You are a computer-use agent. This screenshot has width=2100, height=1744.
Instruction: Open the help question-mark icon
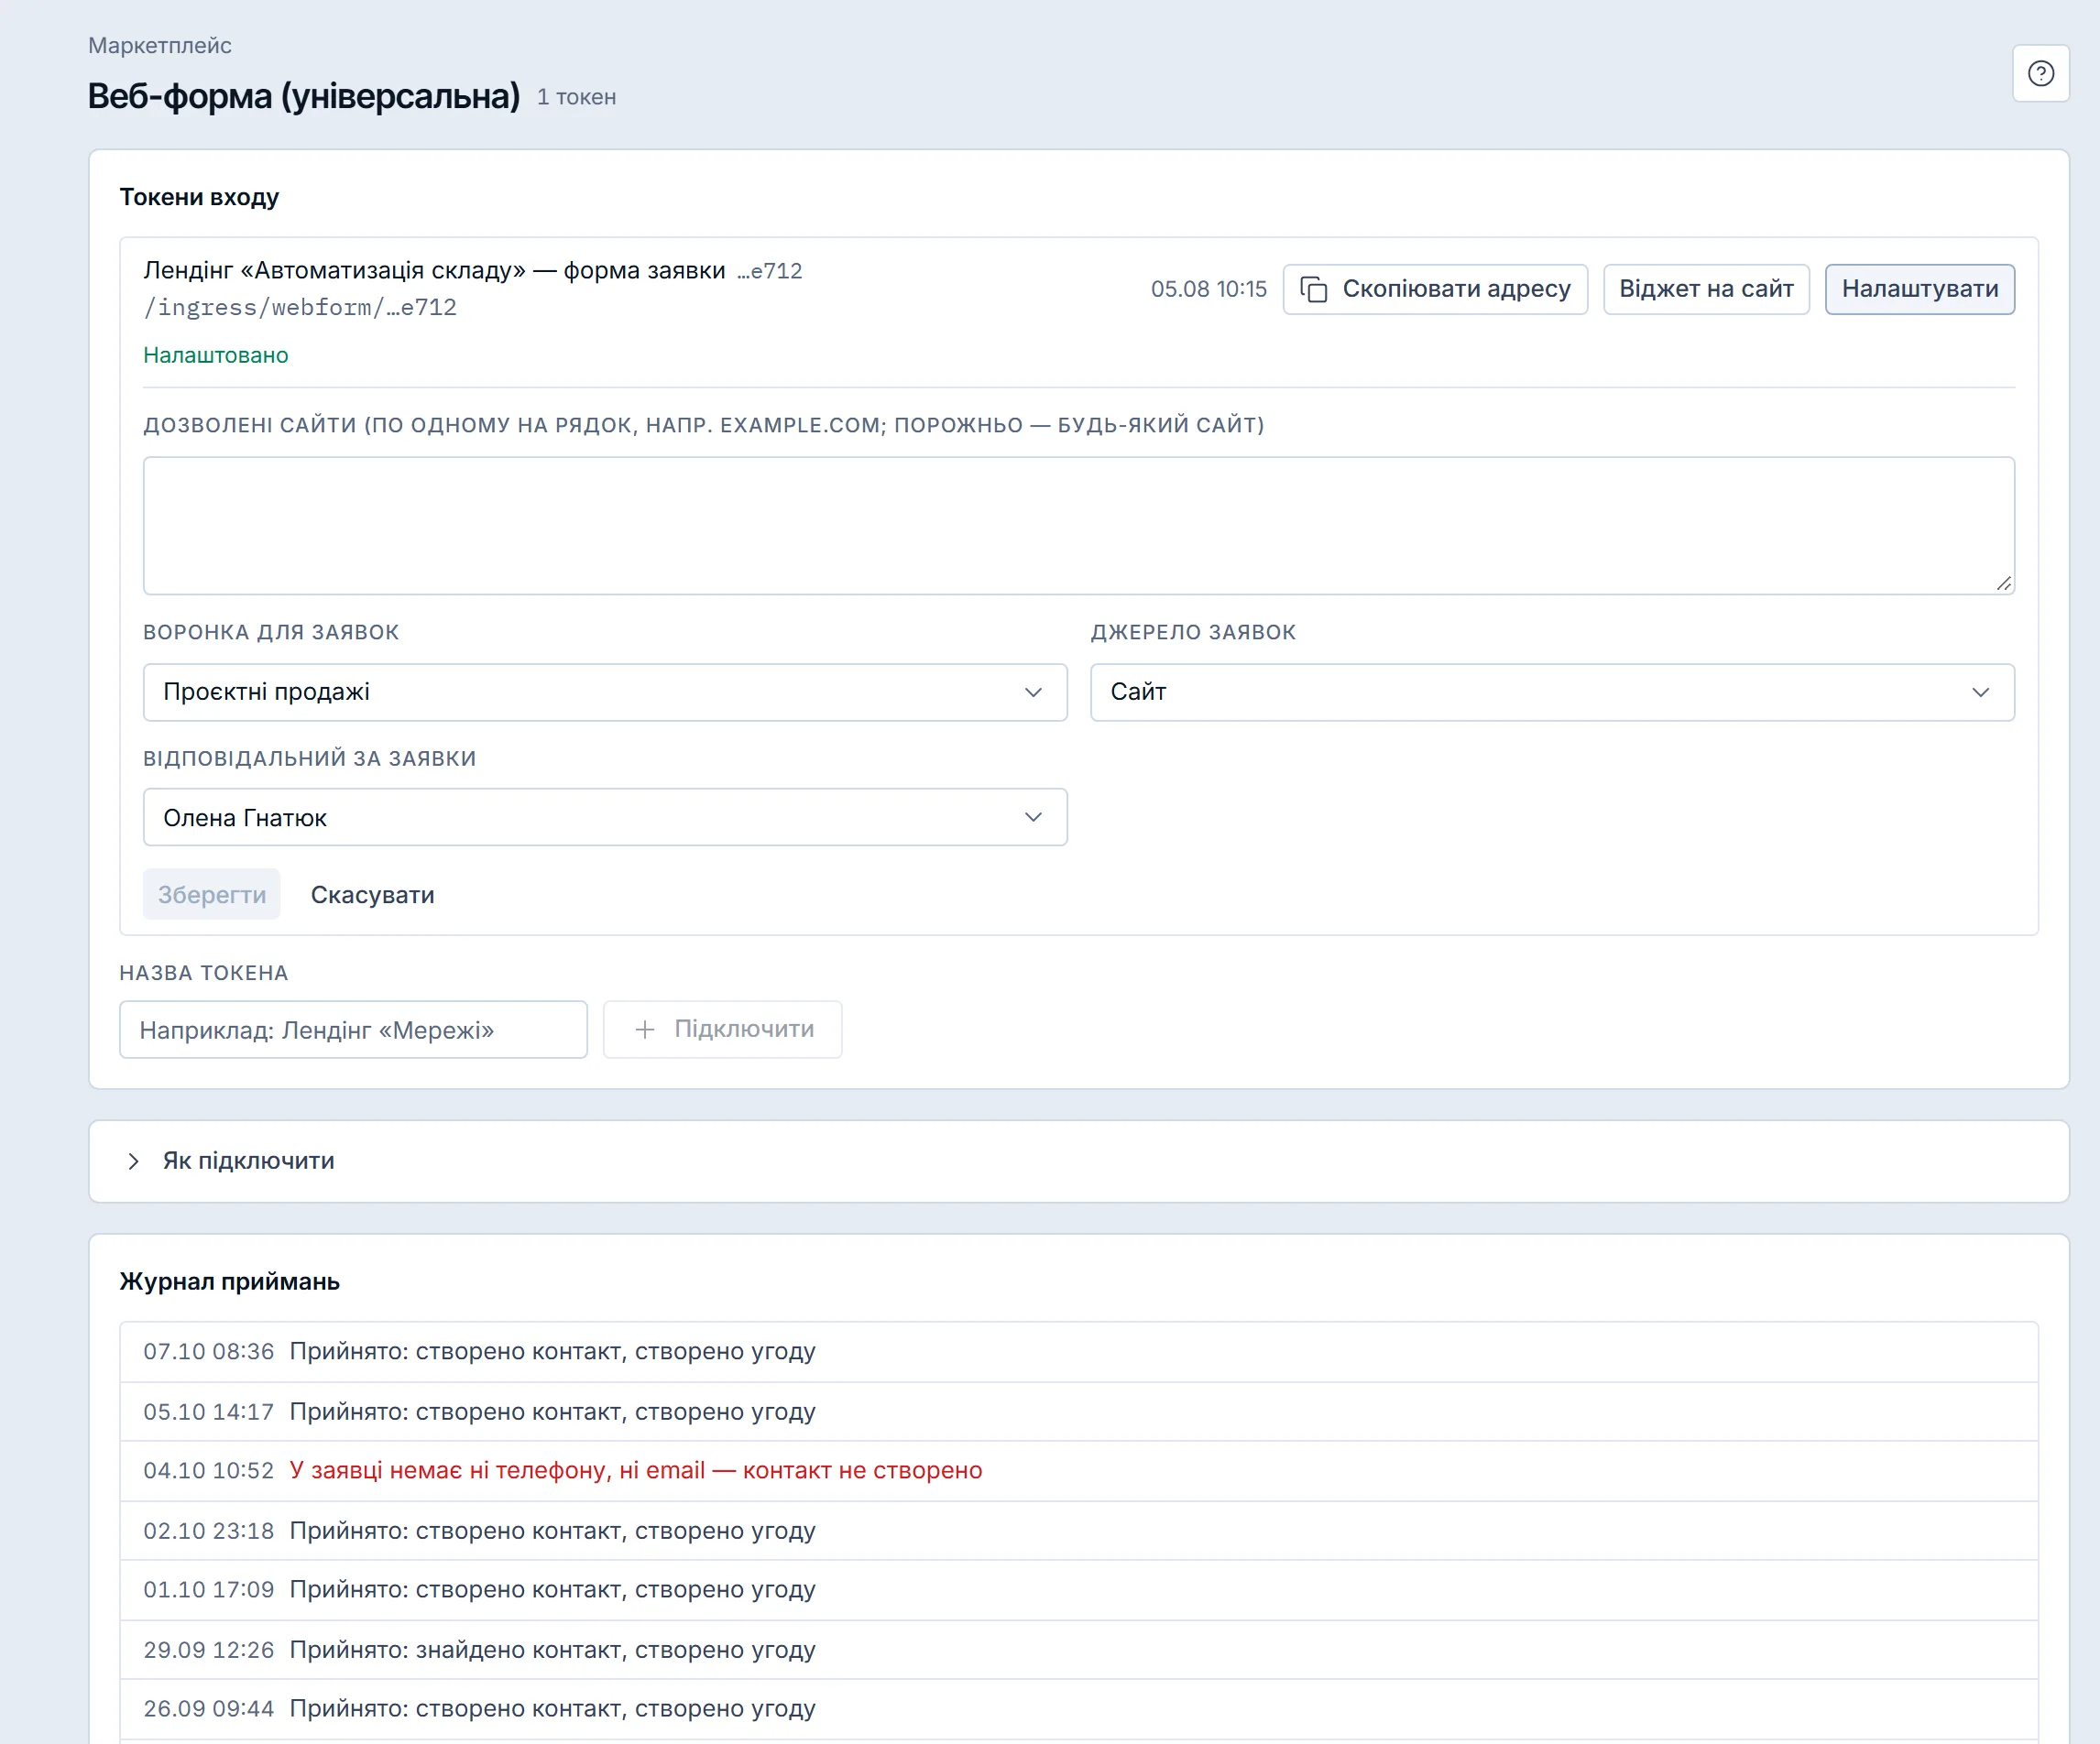coord(2040,73)
